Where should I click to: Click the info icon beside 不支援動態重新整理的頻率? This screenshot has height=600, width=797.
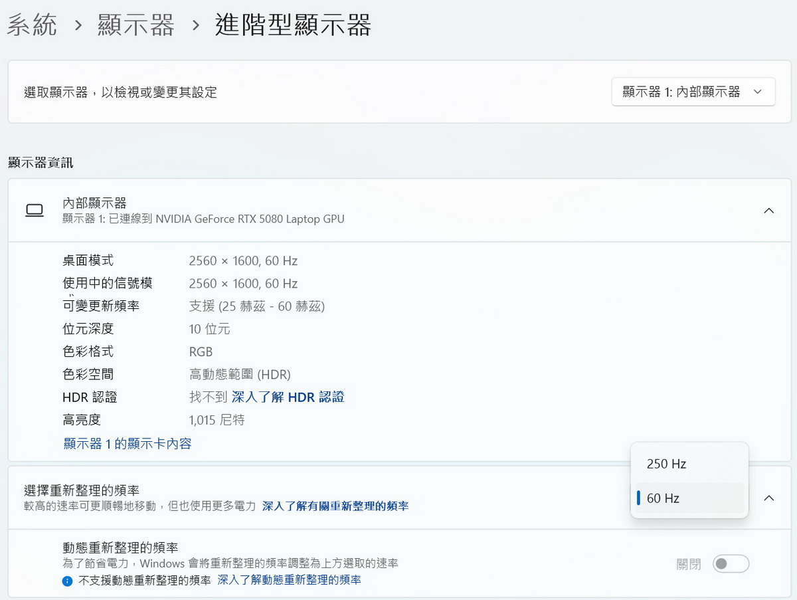[x=67, y=581]
